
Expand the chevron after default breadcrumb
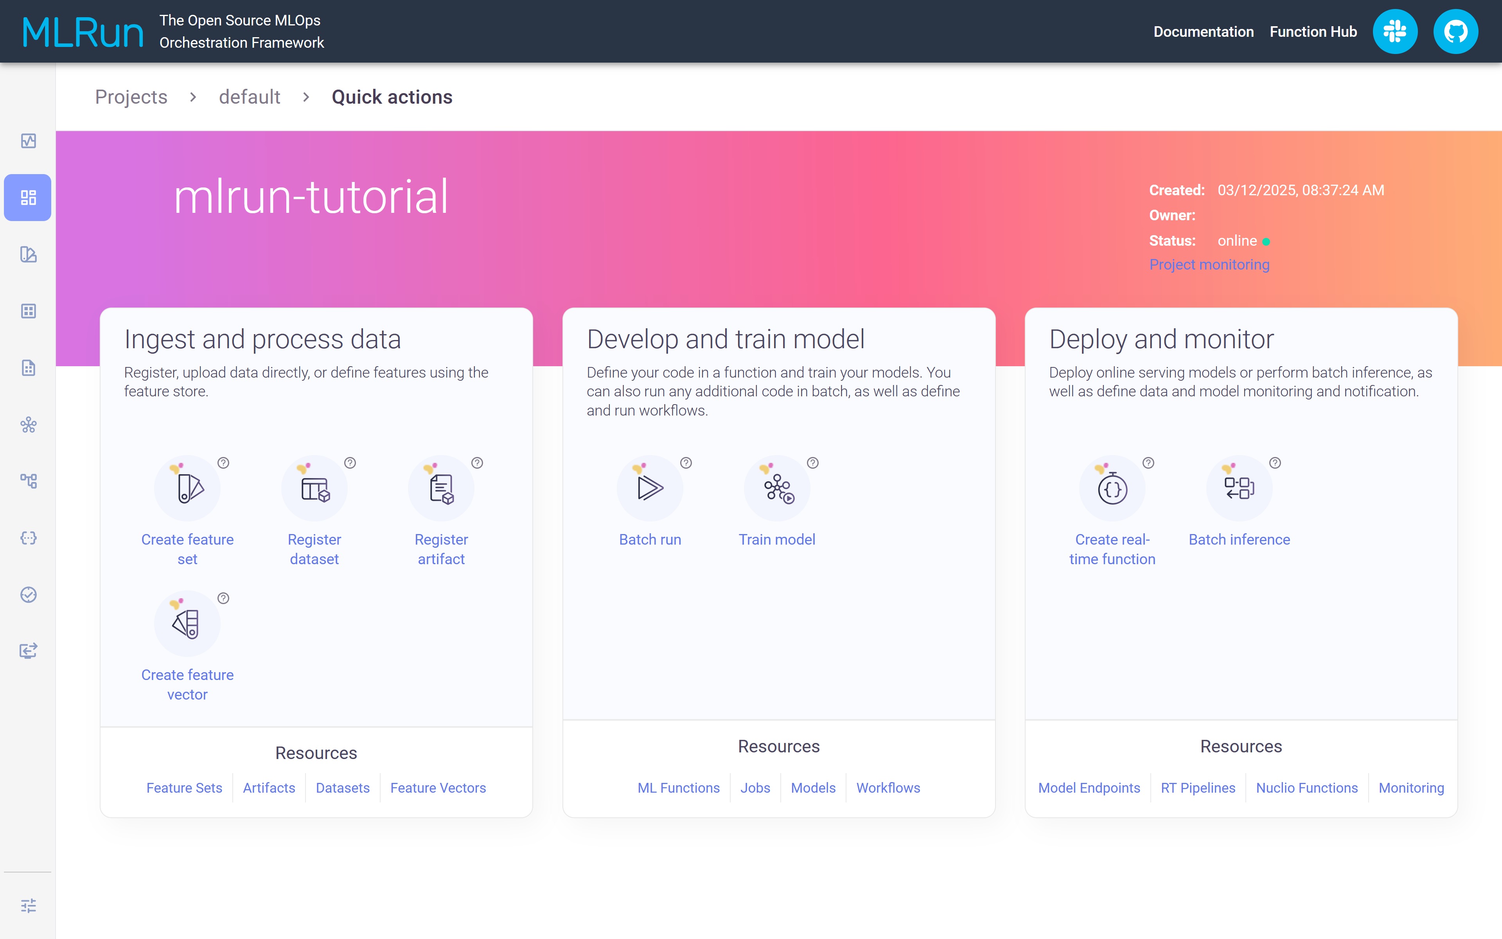(x=306, y=97)
